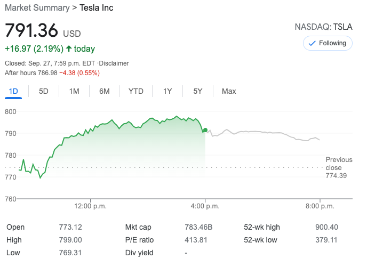Click the Previous close 774.39 label
The width and height of the screenshot is (367, 259).
coord(339,167)
